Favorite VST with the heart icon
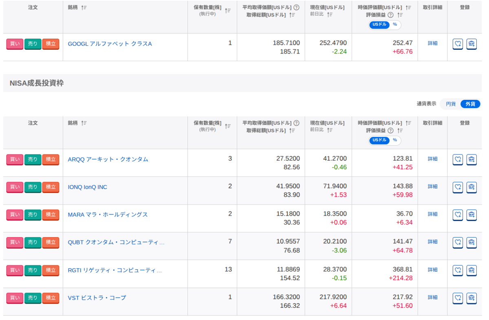The width and height of the screenshot is (489, 320). (x=458, y=298)
